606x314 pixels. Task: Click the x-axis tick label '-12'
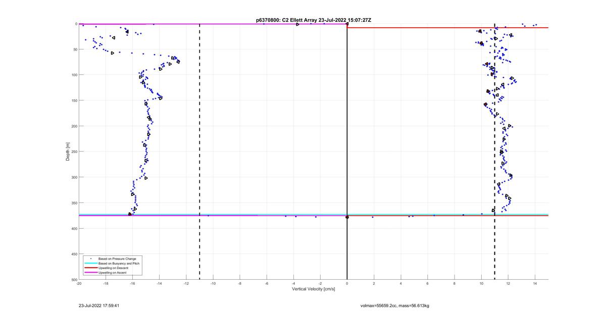coord(186,283)
